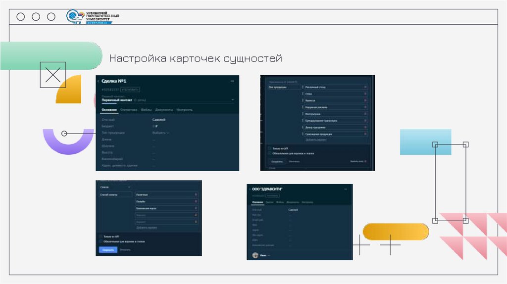The width and height of the screenshot is (507, 284).
Task: Grab the drag handle of Наружная реклама row
Action: (303, 107)
